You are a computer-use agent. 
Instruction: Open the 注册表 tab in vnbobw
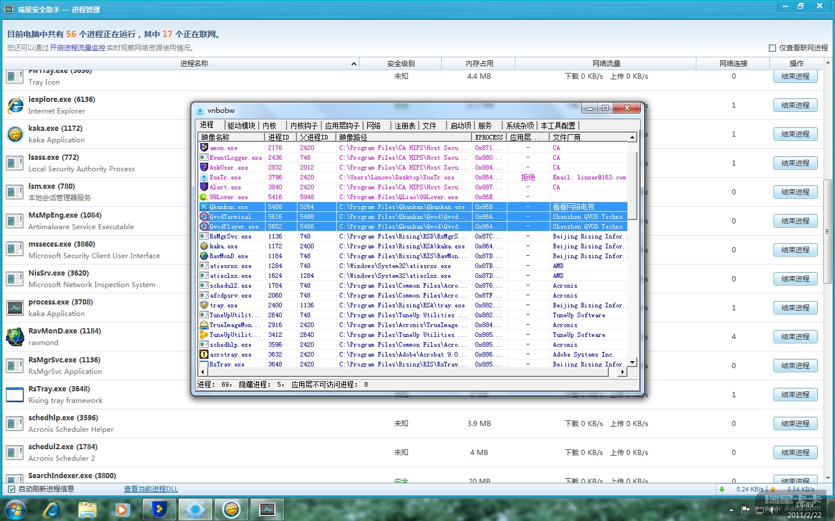coord(405,126)
